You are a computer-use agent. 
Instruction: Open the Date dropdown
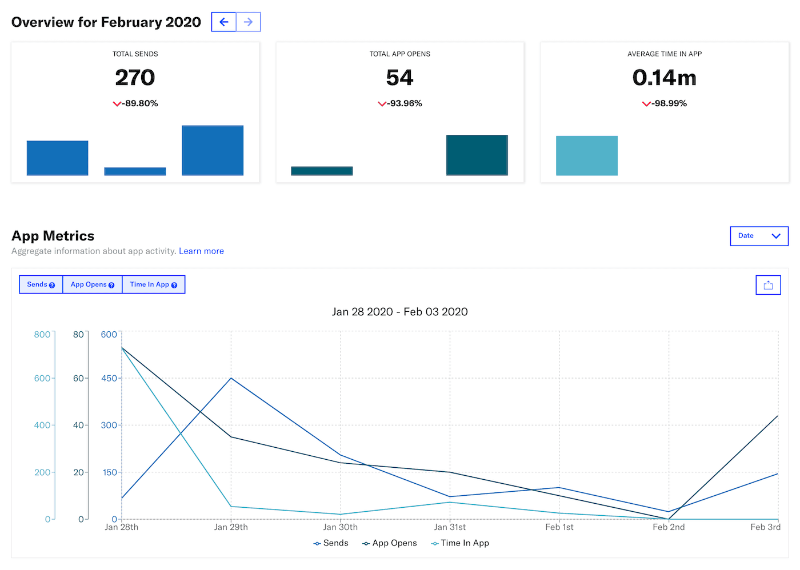[x=759, y=235]
